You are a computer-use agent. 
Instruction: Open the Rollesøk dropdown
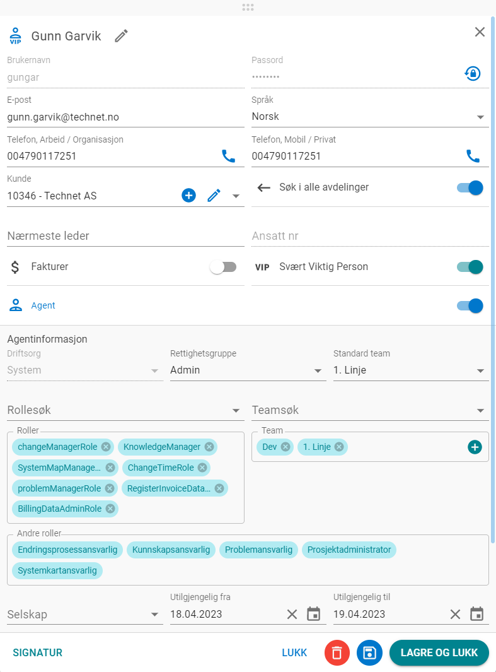tap(125, 410)
